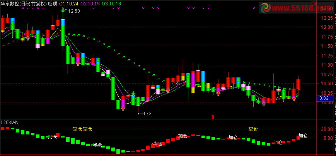Click the www.55188.com watermark link
Screen dimensions: 336x156
pos(302,8)
